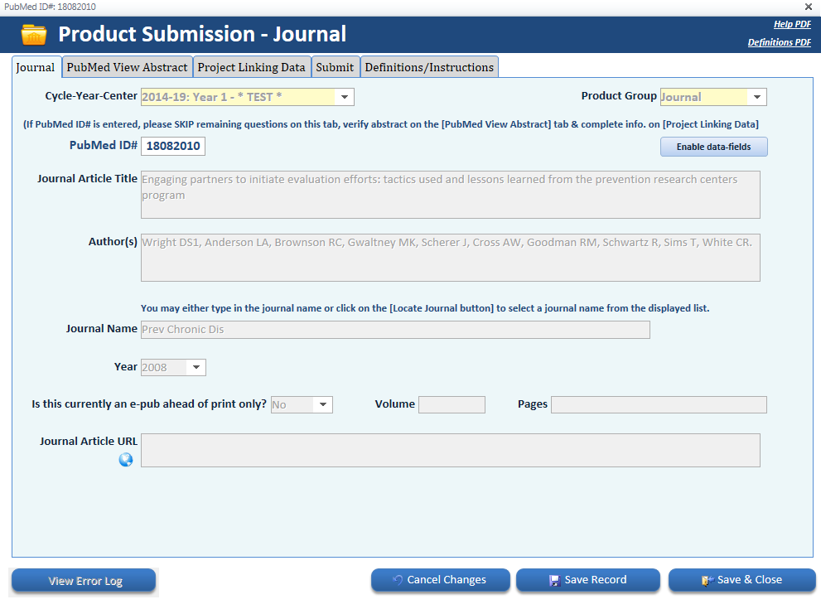Click the 'If PubMed ID# is entered' instruction text
Viewport: 821px width, 609px height.
(x=390, y=124)
